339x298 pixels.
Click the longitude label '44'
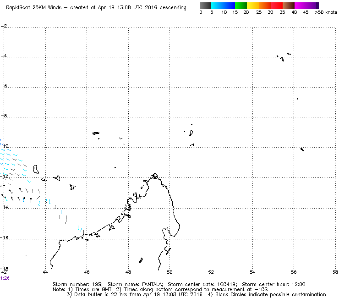click(x=45, y=272)
